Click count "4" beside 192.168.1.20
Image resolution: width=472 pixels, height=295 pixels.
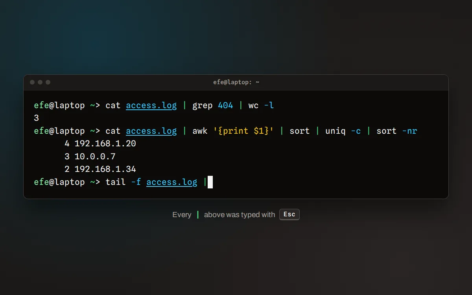pyautogui.click(x=67, y=144)
